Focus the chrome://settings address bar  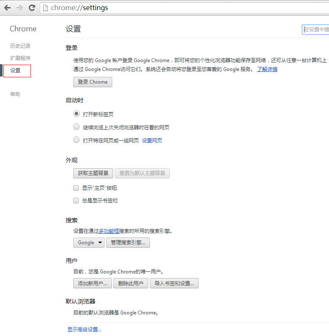185,8
